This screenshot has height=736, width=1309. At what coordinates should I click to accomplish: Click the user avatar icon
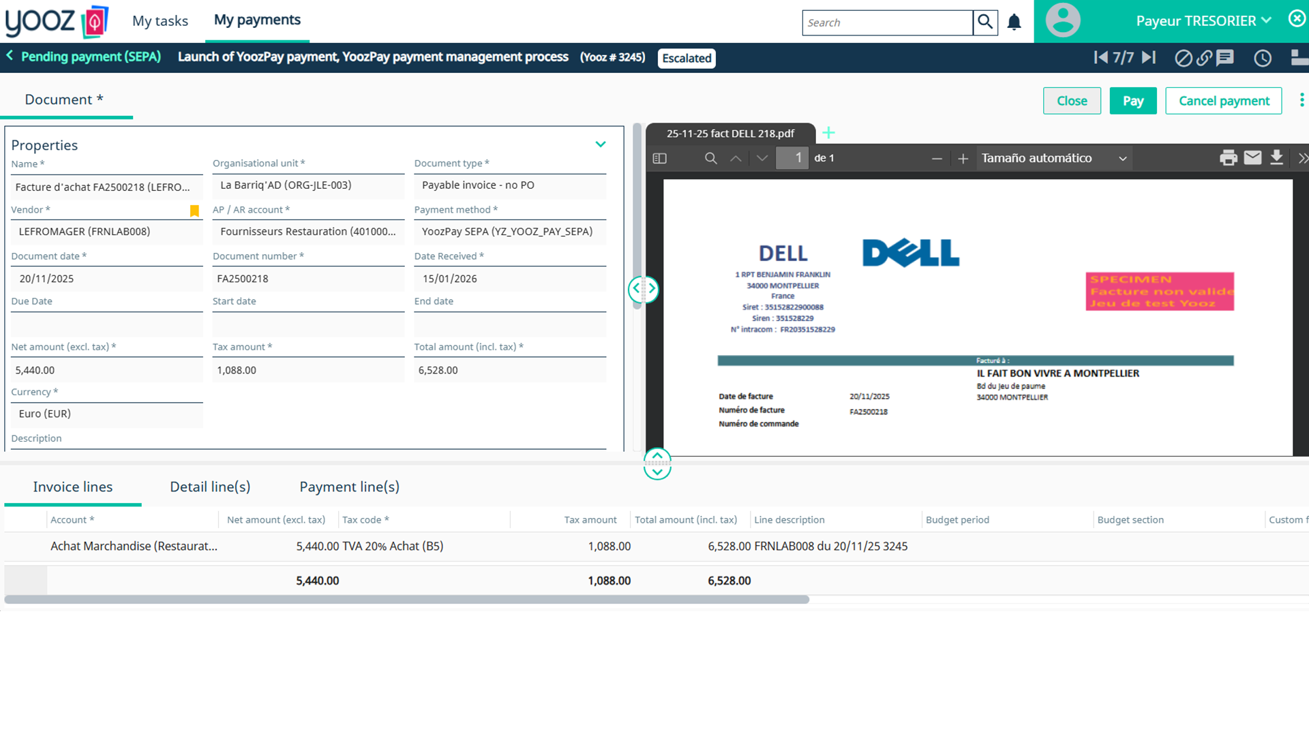pyautogui.click(x=1063, y=20)
